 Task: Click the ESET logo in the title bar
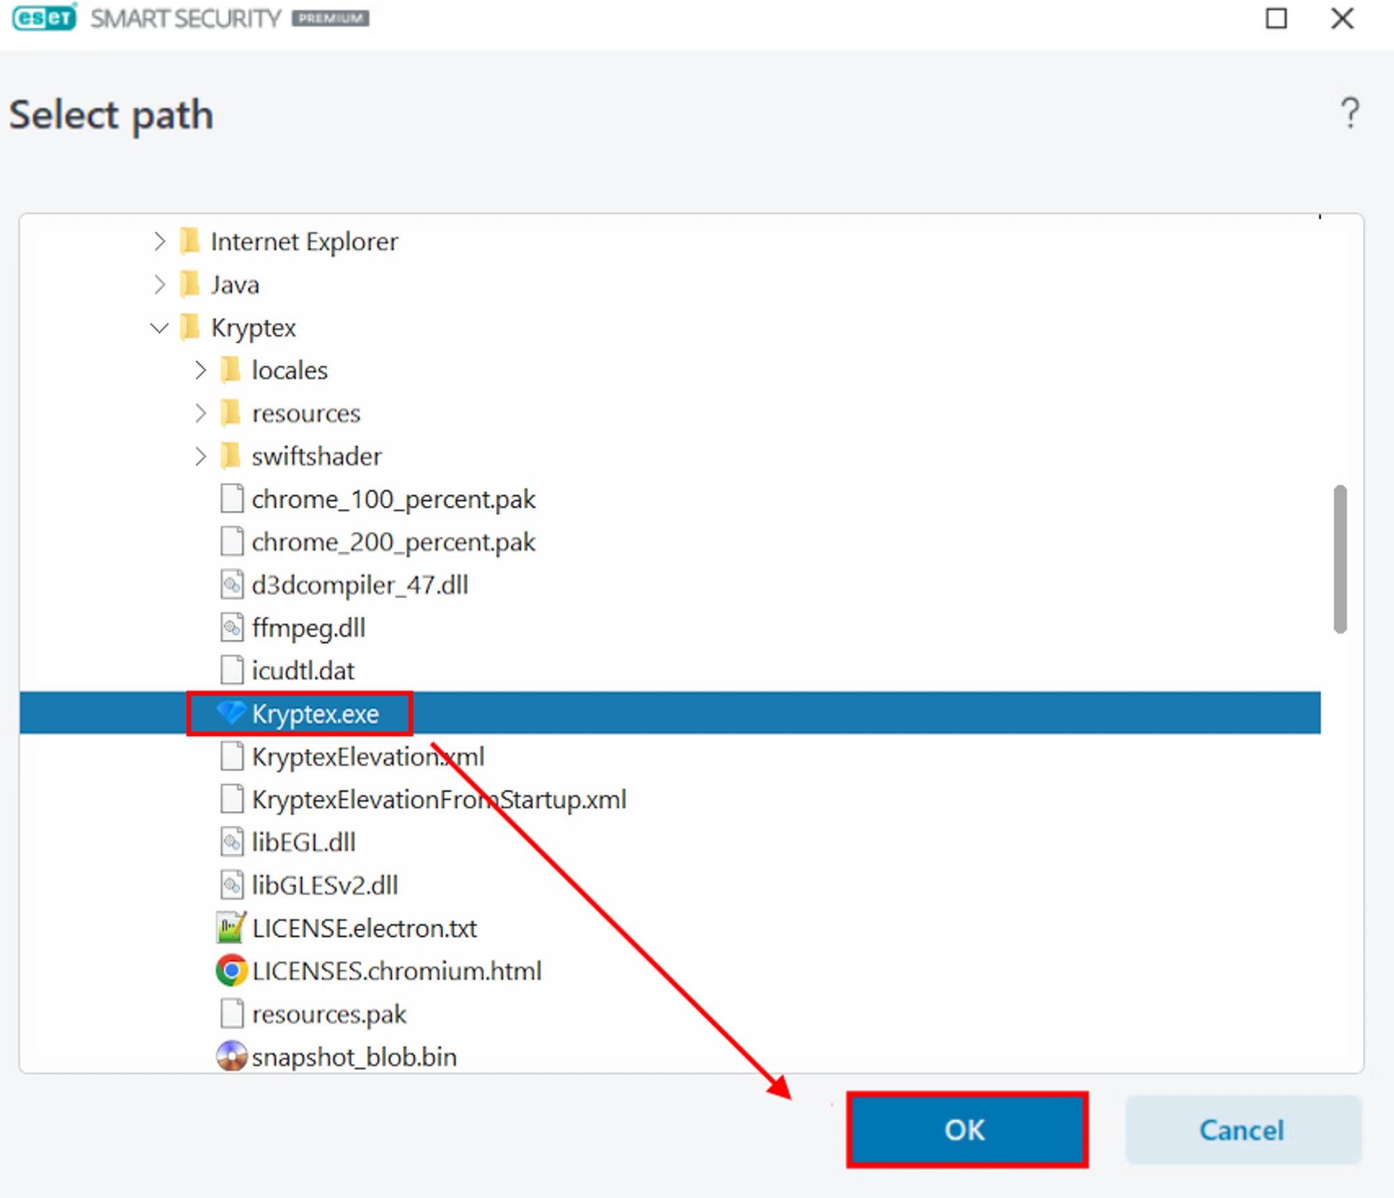[45, 17]
